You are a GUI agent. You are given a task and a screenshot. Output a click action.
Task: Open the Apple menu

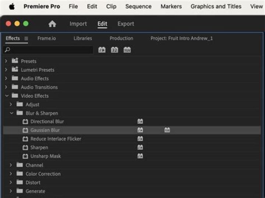coord(12,7)
